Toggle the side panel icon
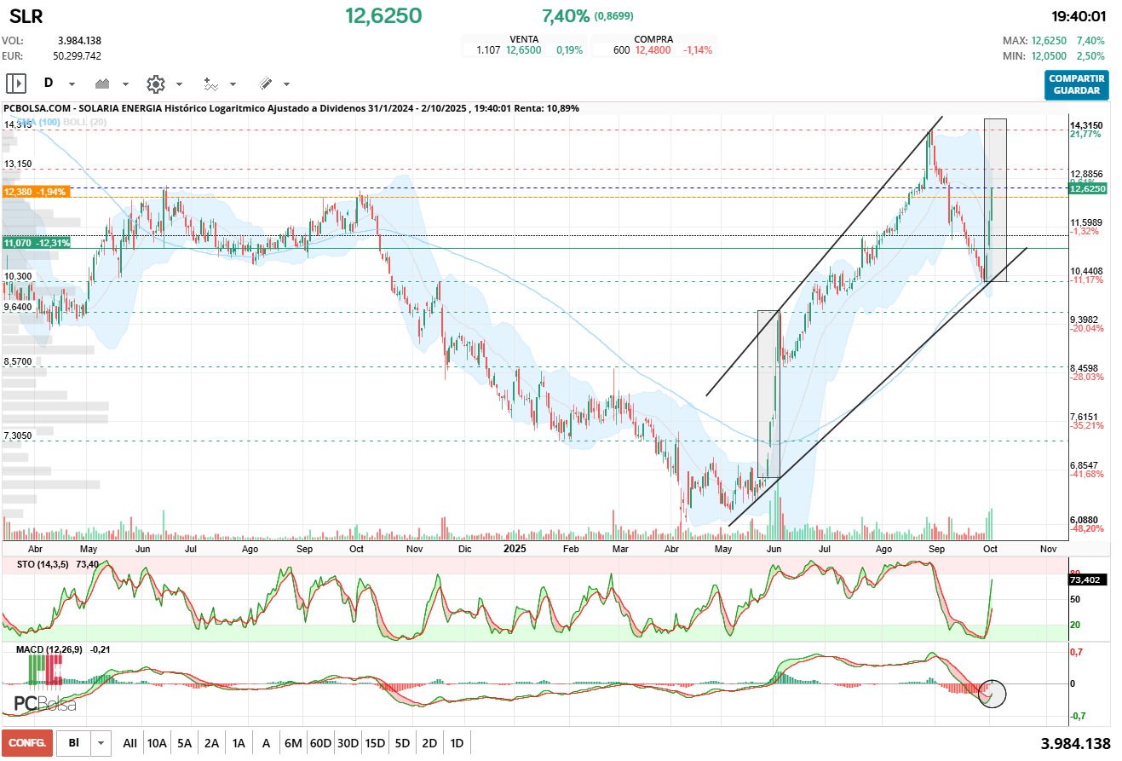Screen dimensions: 1122x761 point(16,84)
